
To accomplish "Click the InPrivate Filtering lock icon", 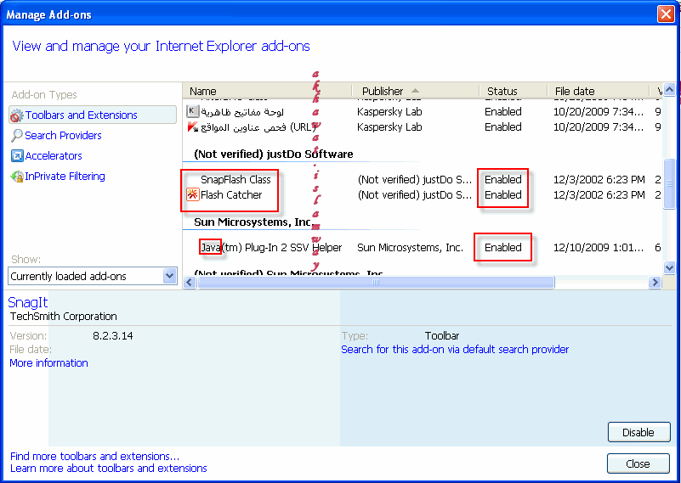I will [16, 177].
